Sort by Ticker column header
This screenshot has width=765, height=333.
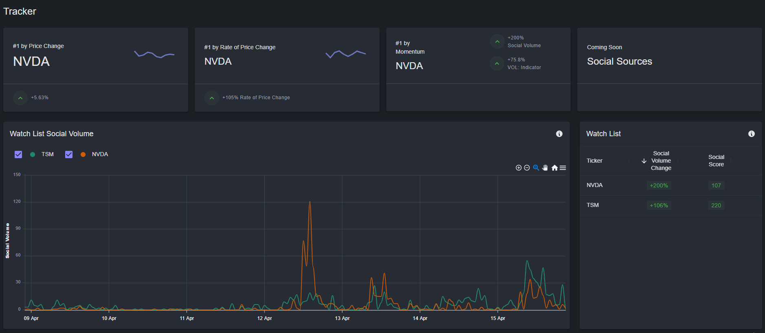(594, 161)
